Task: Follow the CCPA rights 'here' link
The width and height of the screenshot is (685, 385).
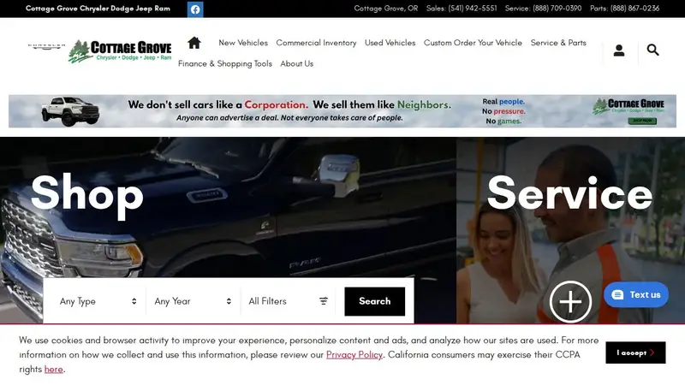Action: click(53, 370)
